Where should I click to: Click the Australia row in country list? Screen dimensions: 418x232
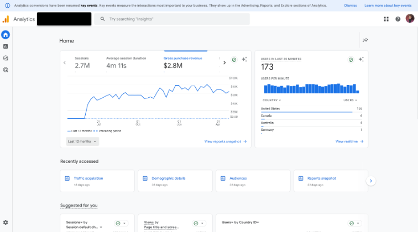tap(311, 123)
